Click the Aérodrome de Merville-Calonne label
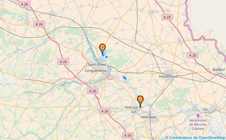This screenshot has width=226, height=140. pos(198,124)
